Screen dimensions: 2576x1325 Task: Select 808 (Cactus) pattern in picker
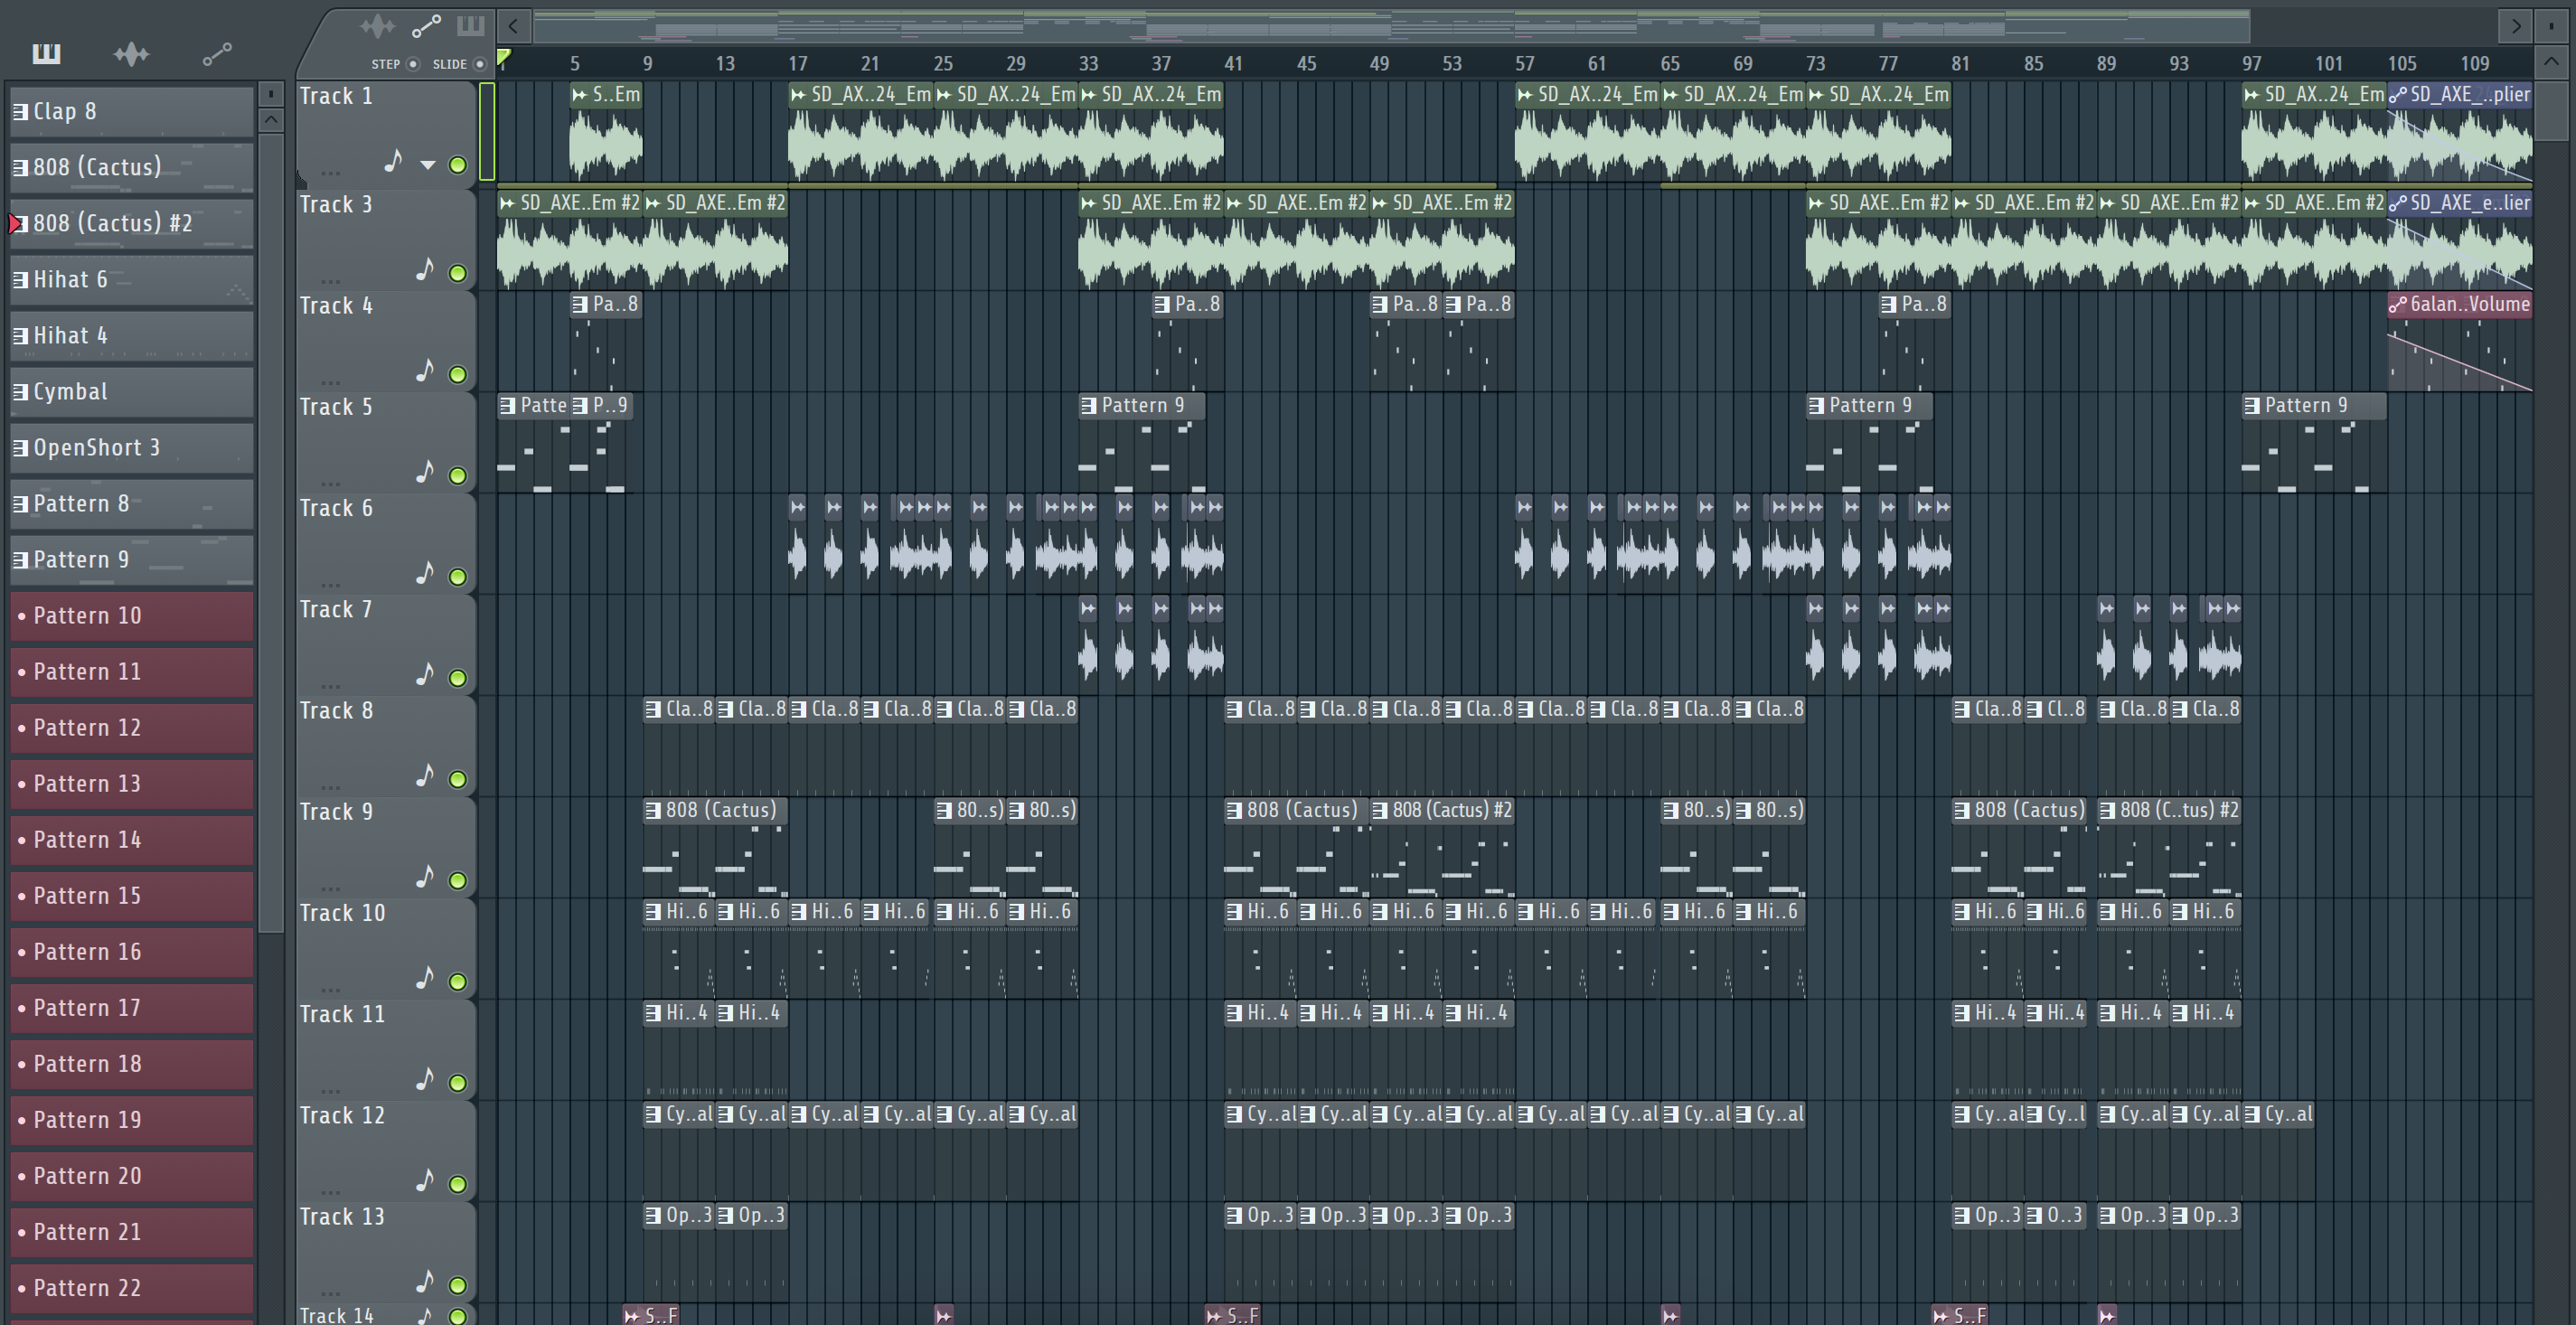pyautogui.click(x=132, y=167)
